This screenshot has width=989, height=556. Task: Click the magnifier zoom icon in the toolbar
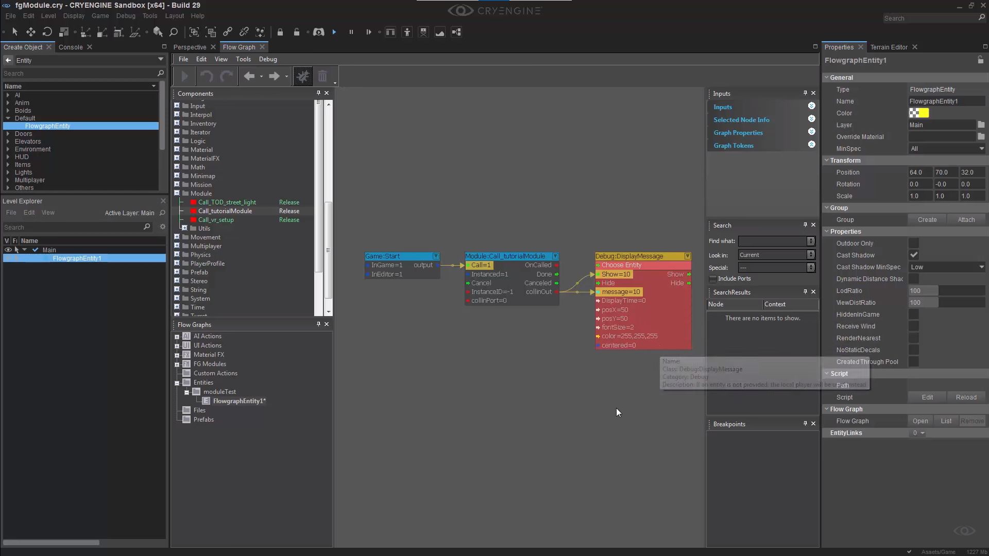pyautogui.click(x=174, y=32)
